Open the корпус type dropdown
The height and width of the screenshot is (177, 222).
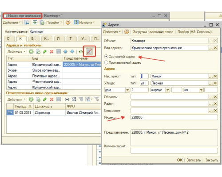[167, 90]
